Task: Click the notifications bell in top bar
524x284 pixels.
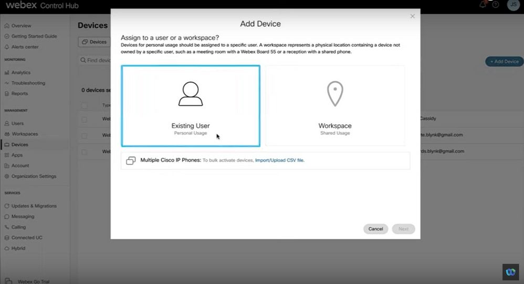Action: coord(483,4)
